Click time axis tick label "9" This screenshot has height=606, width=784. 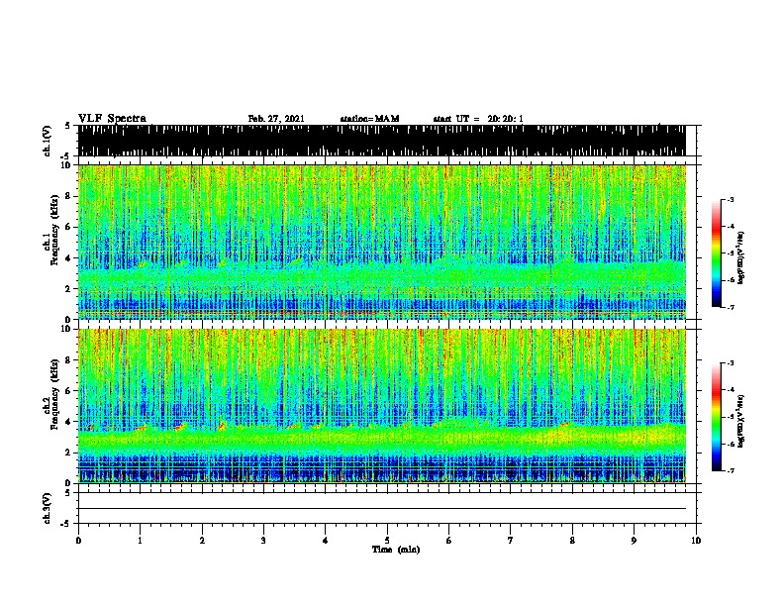pos(634,541)
